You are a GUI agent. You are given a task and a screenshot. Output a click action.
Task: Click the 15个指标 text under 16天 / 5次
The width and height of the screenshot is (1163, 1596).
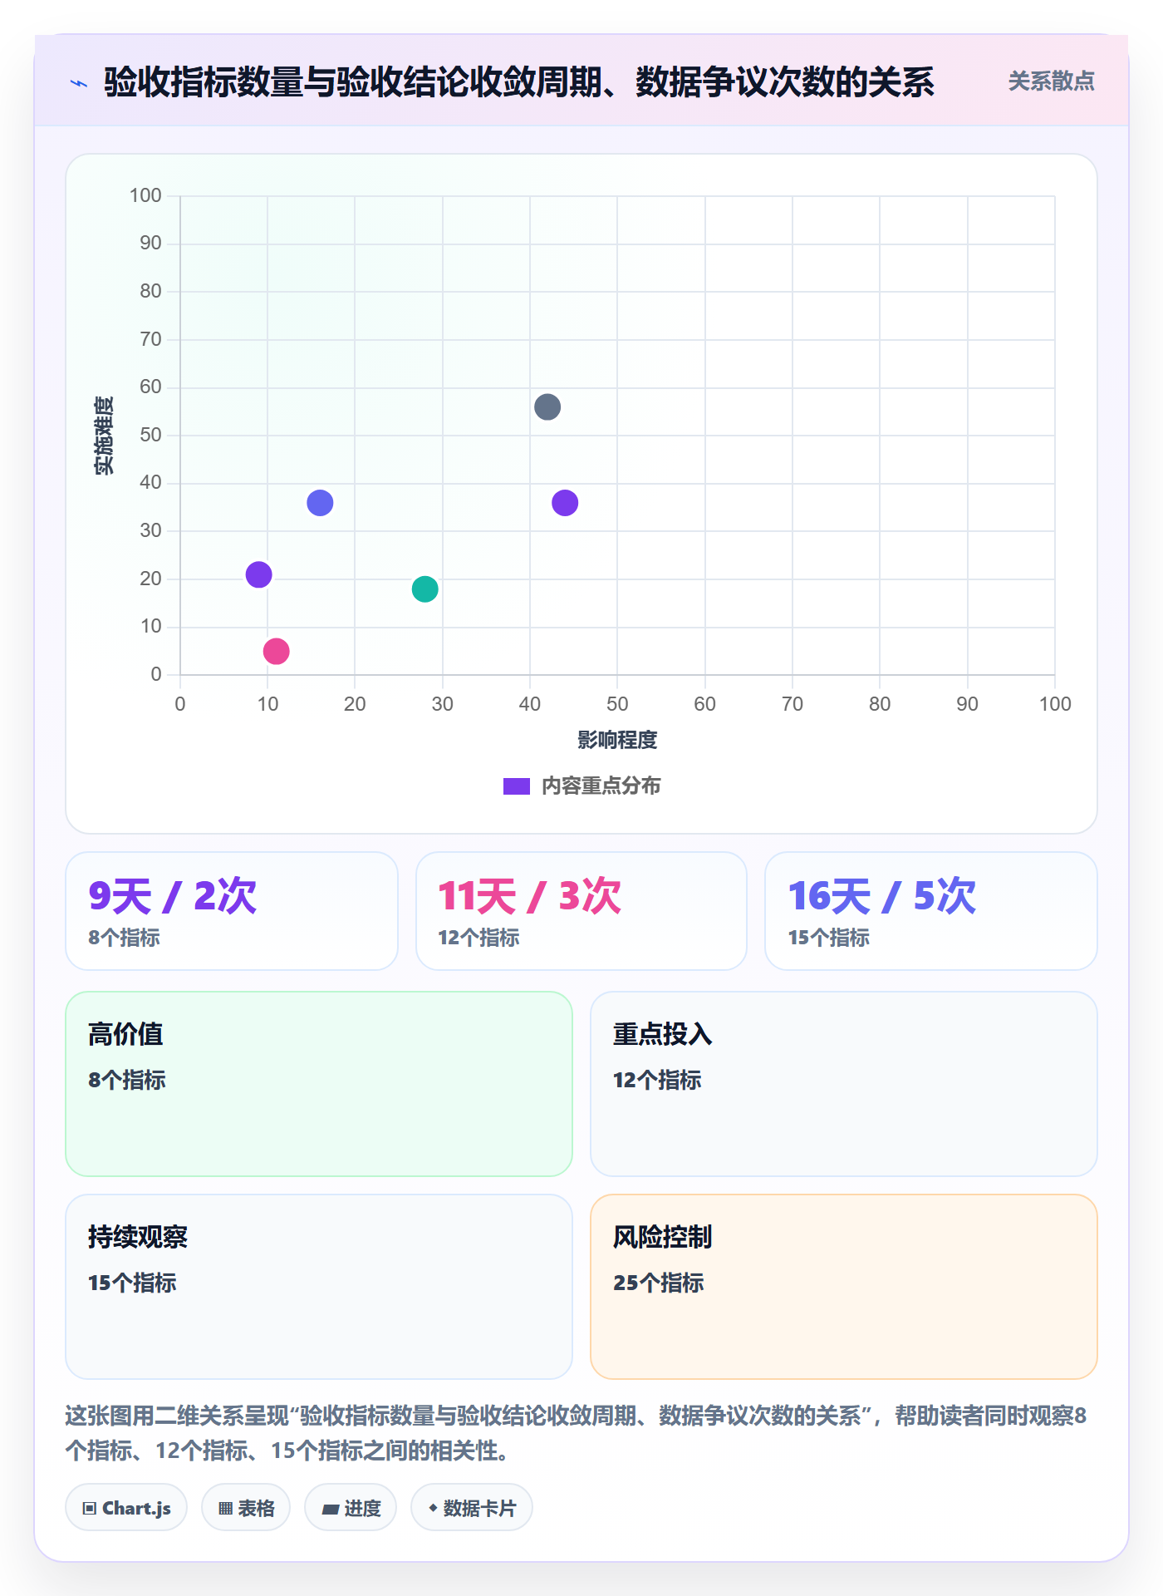[x=829, y=938]
